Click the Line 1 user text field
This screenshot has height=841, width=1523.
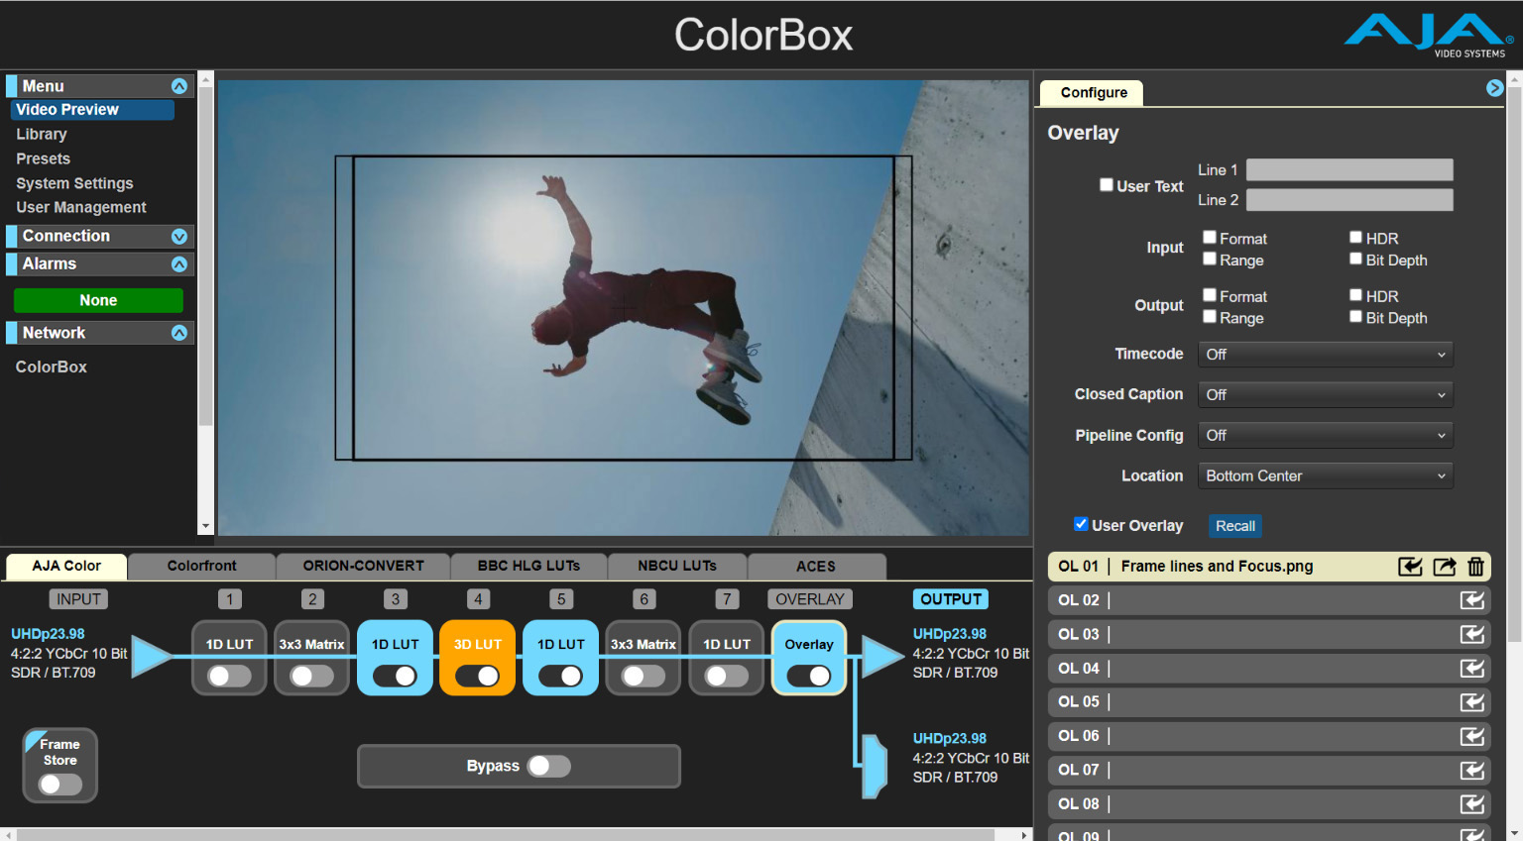point(1348,169)
